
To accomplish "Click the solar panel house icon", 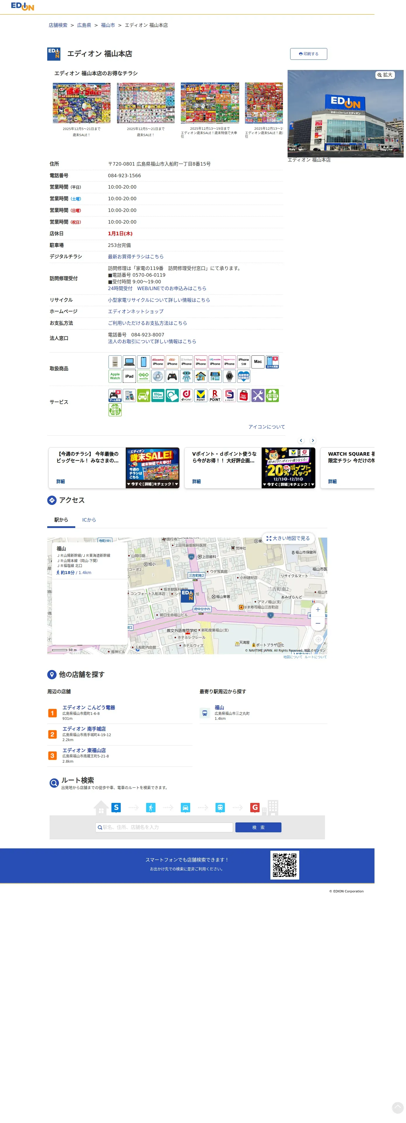I will (x=215, y=376).
